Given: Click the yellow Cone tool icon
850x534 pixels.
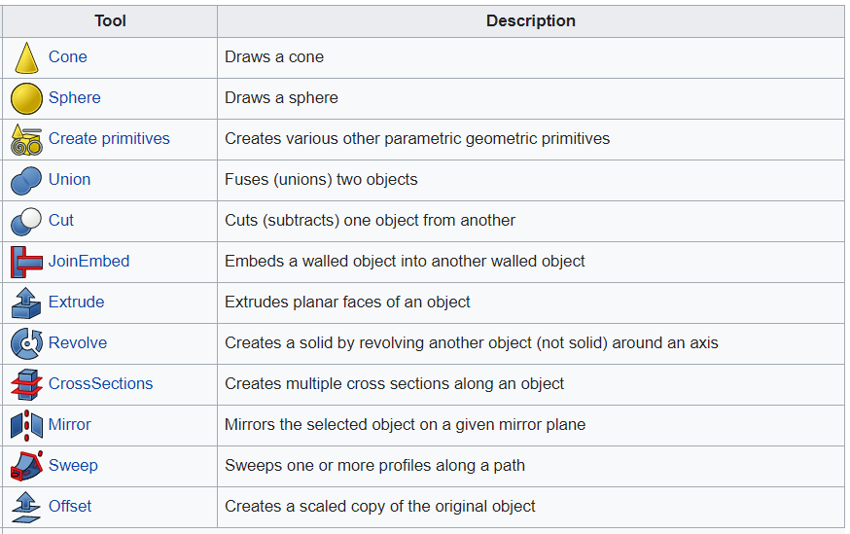Looking at the screenshot, I should click(x=26, y=57).
